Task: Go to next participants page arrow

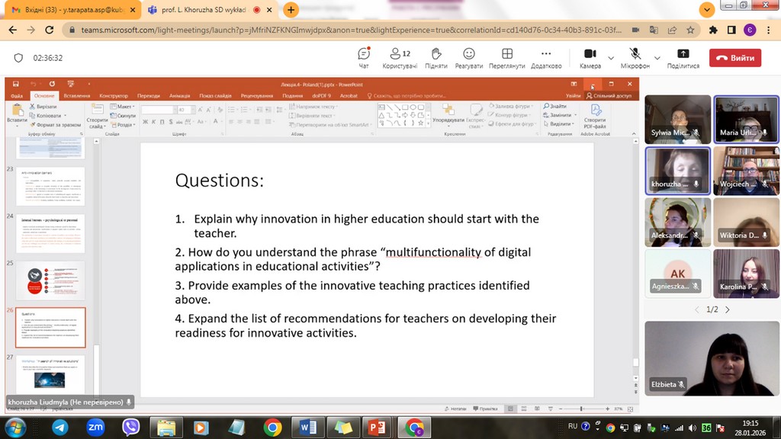Action: pyautogui.click(x=727, y=309)
